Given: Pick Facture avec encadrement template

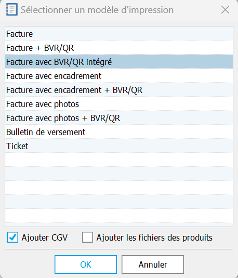Looking at the screenshot, I should [x=119, y=76].
